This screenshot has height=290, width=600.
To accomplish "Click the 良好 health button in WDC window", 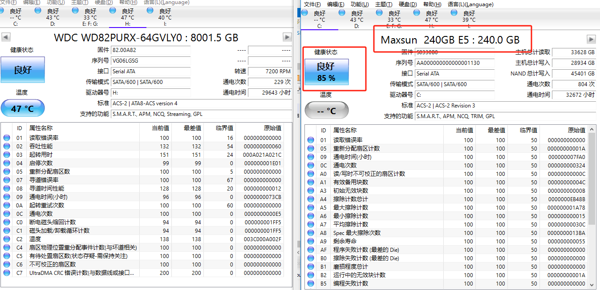I will pos(23,70).
